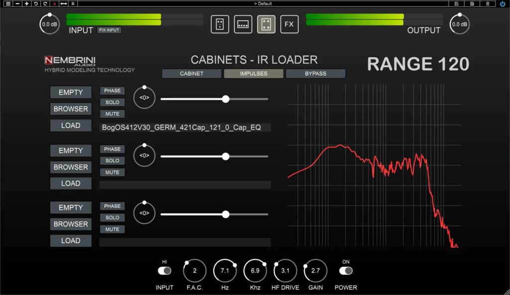Select the A preset state

click(x=54, y=3)
